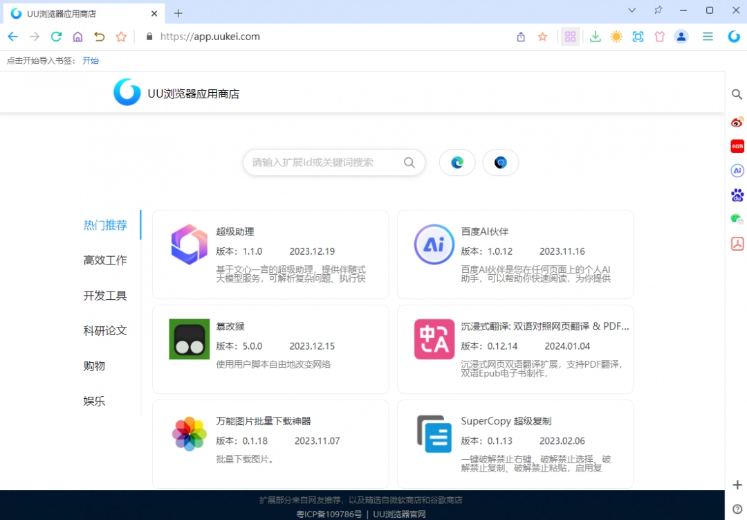
Task: Select the 开发工具 category
Action: tap(104, 296)
